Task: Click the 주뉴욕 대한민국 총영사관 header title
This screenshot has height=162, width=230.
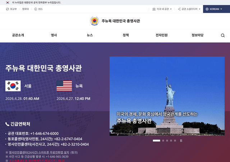Action: tap(121, 21)
